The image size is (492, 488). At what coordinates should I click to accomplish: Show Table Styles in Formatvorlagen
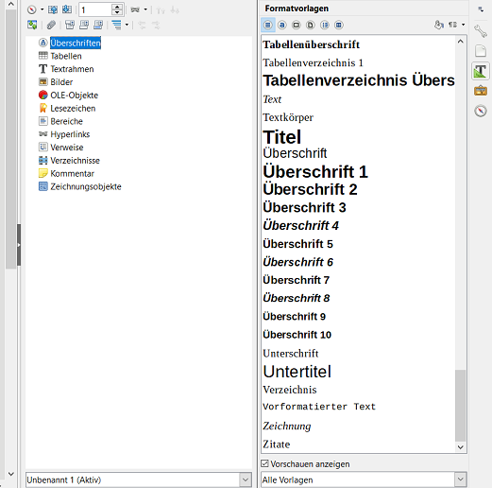pos(339,25)
